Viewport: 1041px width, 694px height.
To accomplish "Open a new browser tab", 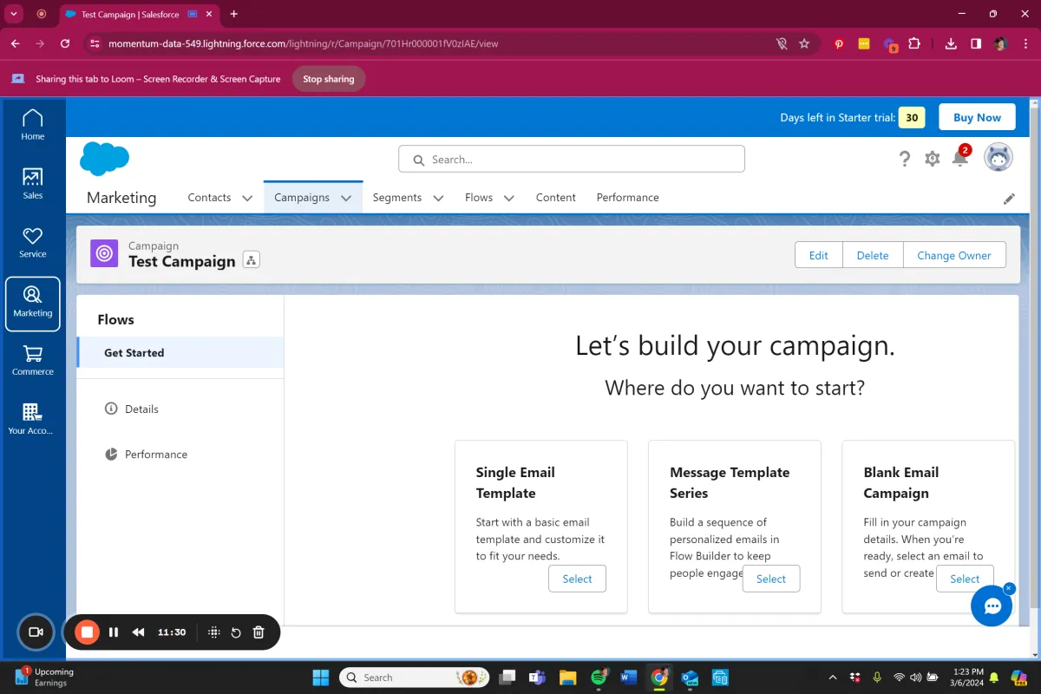I will click(x=234, y=14).
